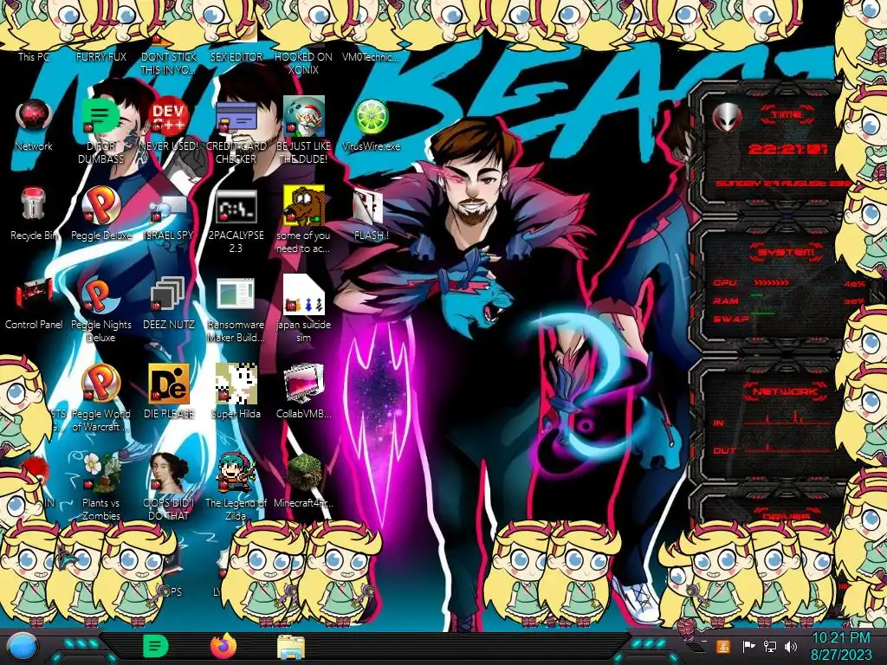Click the CPU usage bar in widget
Image resolution: width=887 pixels, height=665 pixels.
click(x=772, y=282)
